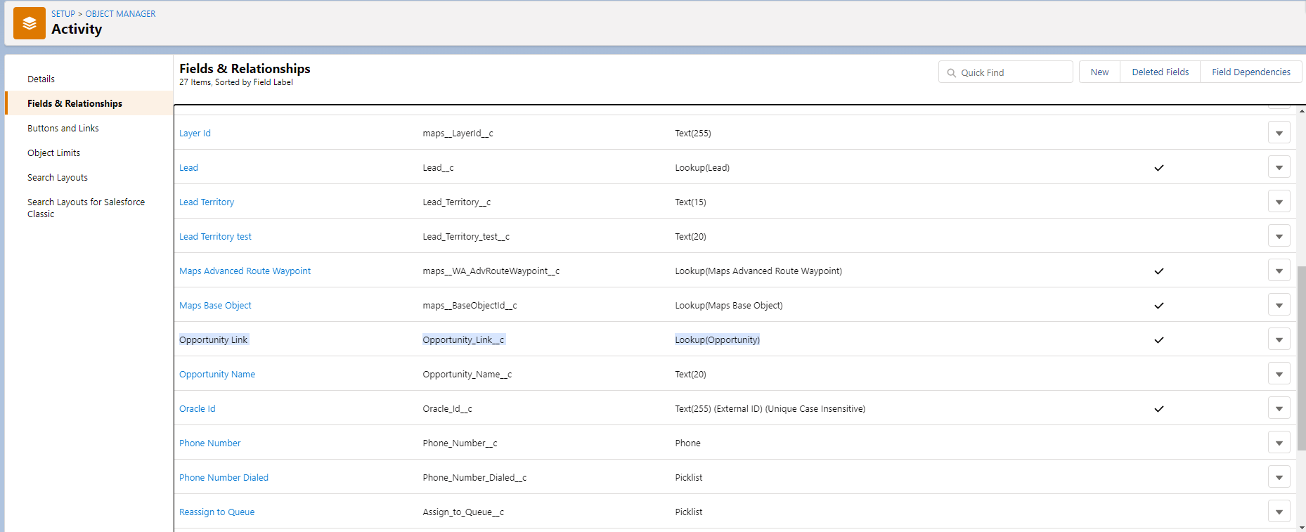Click Maps Base Object row indexed checkmark
The image size is (1306, 532).
tap(1159, 305)
